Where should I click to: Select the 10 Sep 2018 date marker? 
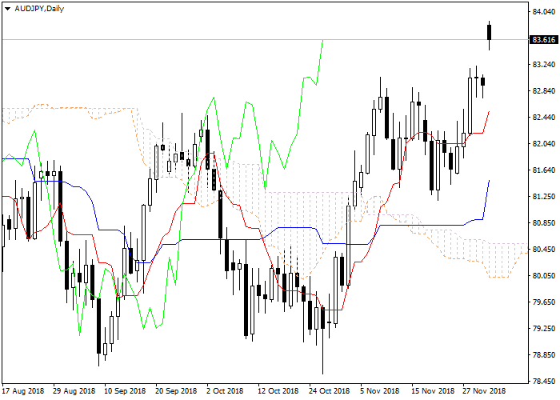point(124,391)
